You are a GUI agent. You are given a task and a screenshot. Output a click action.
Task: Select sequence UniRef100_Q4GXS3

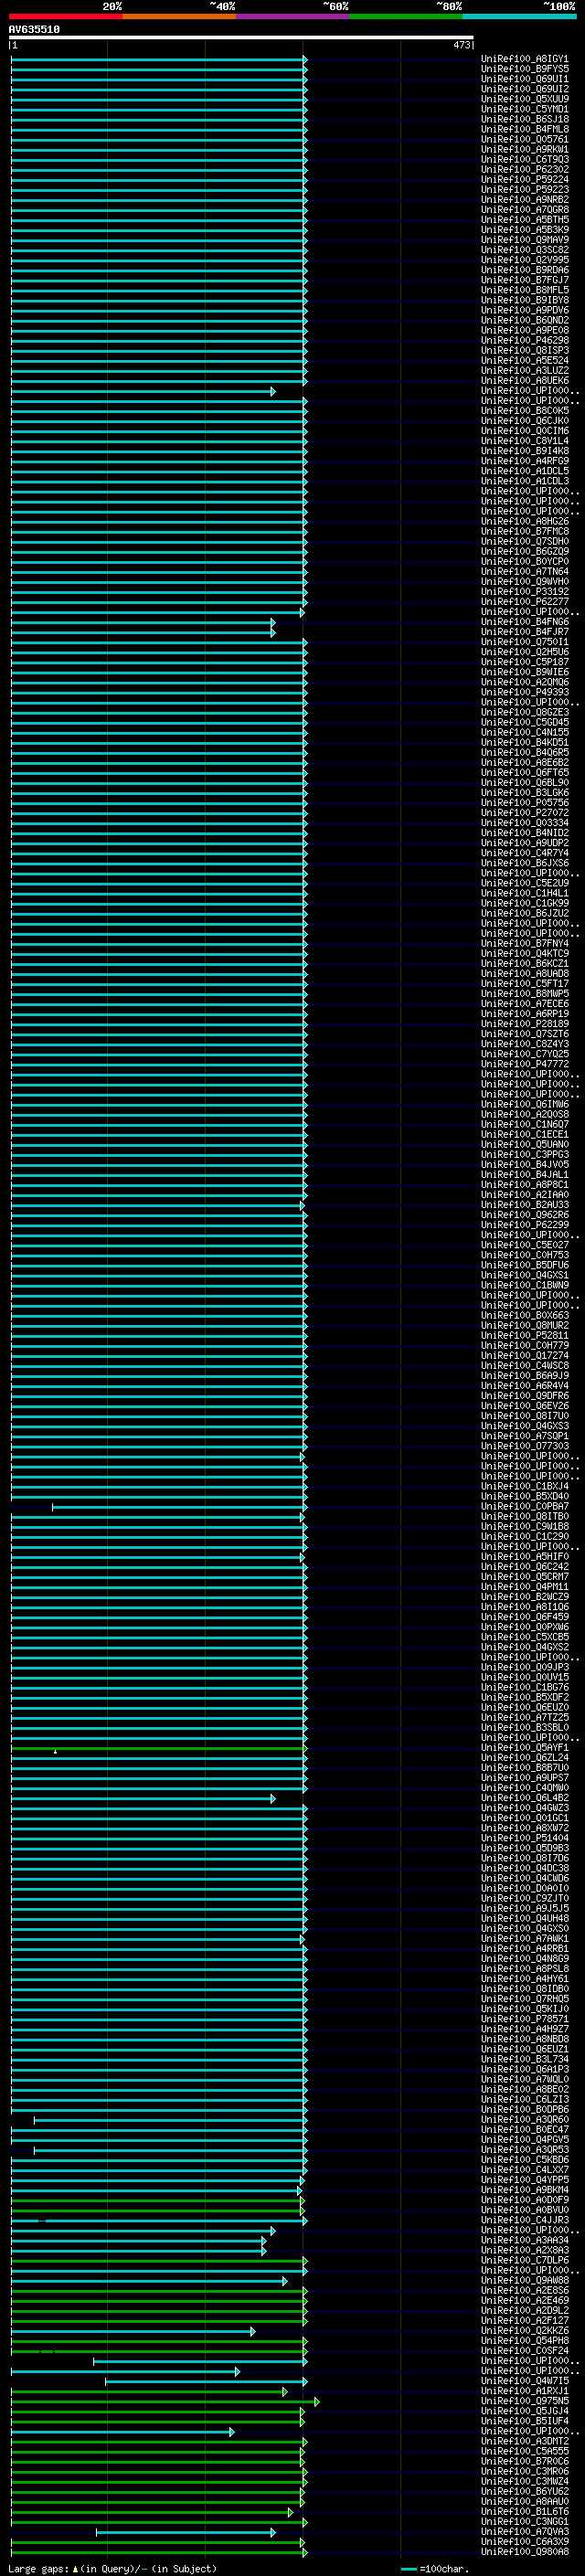(525, 1427)
